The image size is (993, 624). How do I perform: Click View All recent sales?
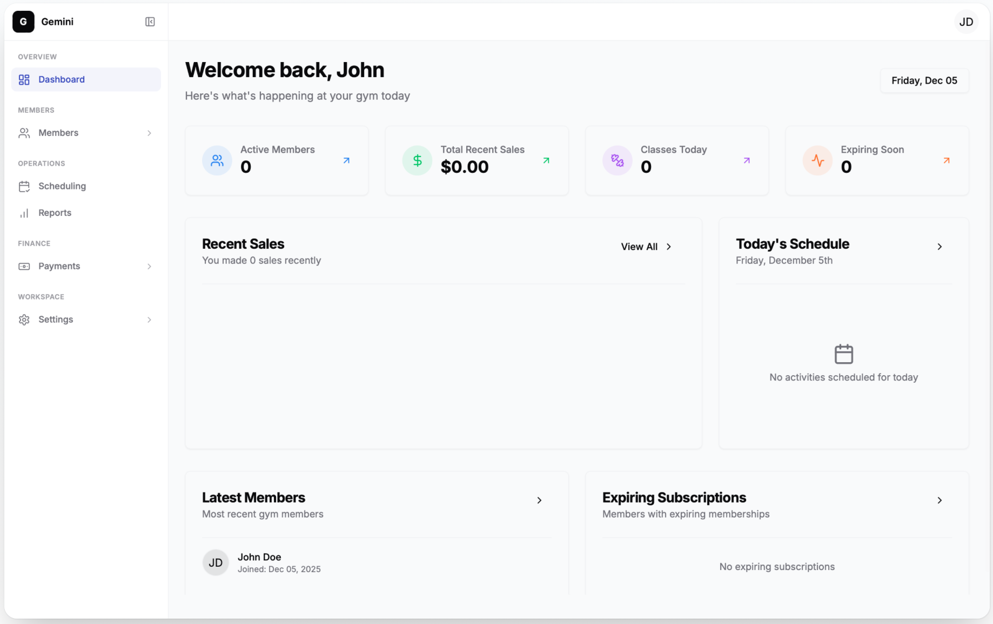coord(646,247)
